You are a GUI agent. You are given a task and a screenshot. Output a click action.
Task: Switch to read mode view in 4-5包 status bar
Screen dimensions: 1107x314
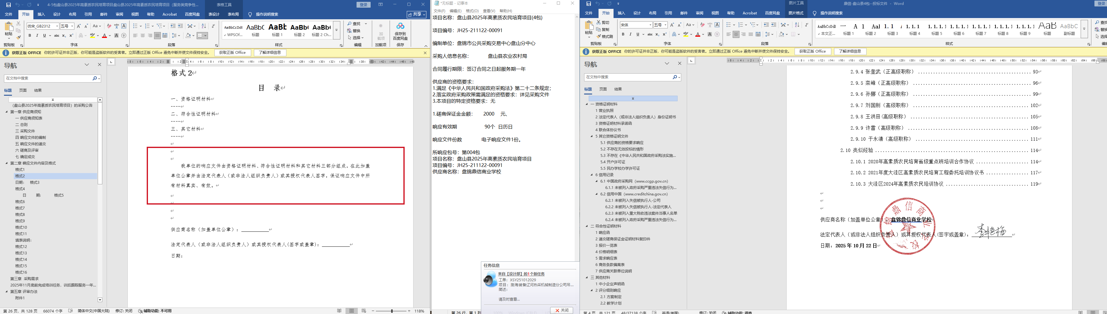point(339,311)
